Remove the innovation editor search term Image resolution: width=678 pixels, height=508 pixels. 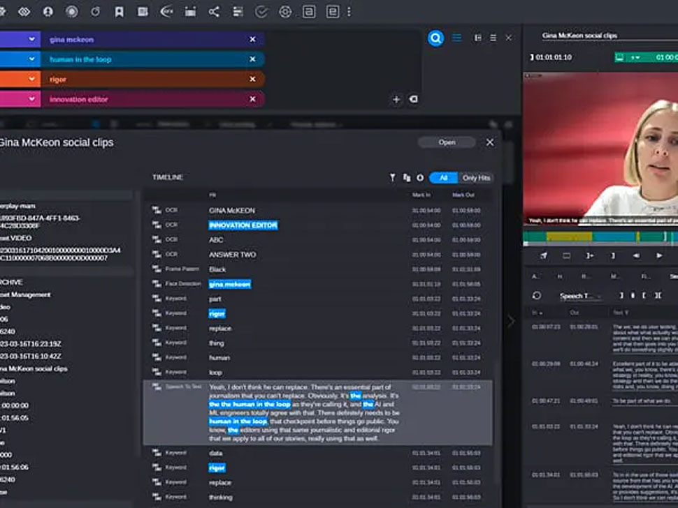(252, 99)
